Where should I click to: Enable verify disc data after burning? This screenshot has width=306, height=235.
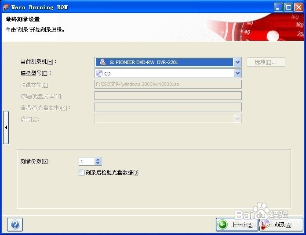tap(81, 172)
